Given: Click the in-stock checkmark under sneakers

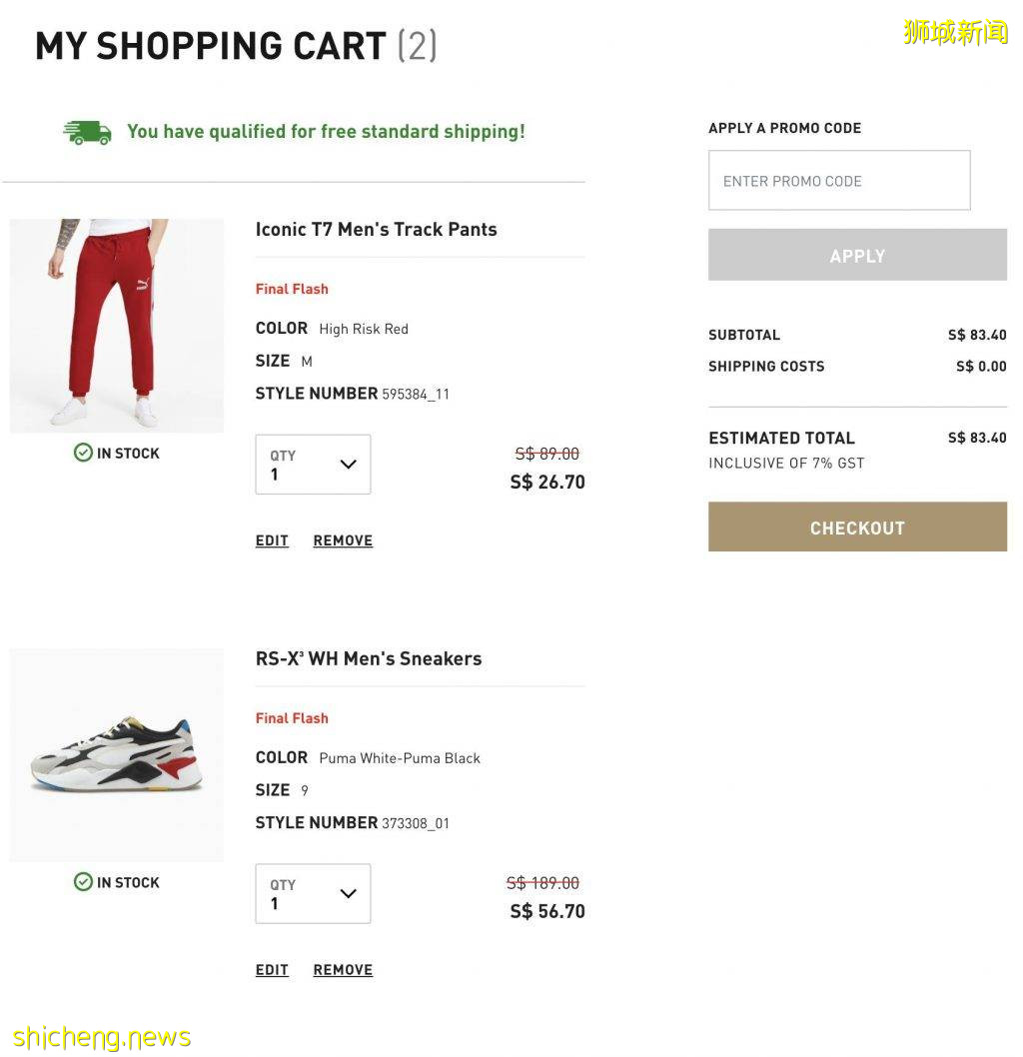Looking at the screenshot, I should tap(83, 882).
